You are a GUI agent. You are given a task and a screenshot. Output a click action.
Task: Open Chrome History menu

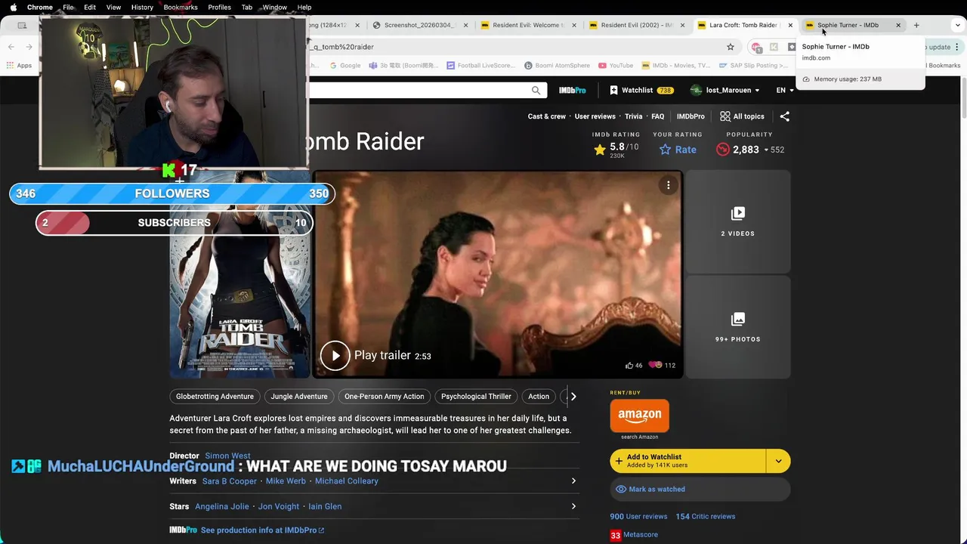[142, 7]
